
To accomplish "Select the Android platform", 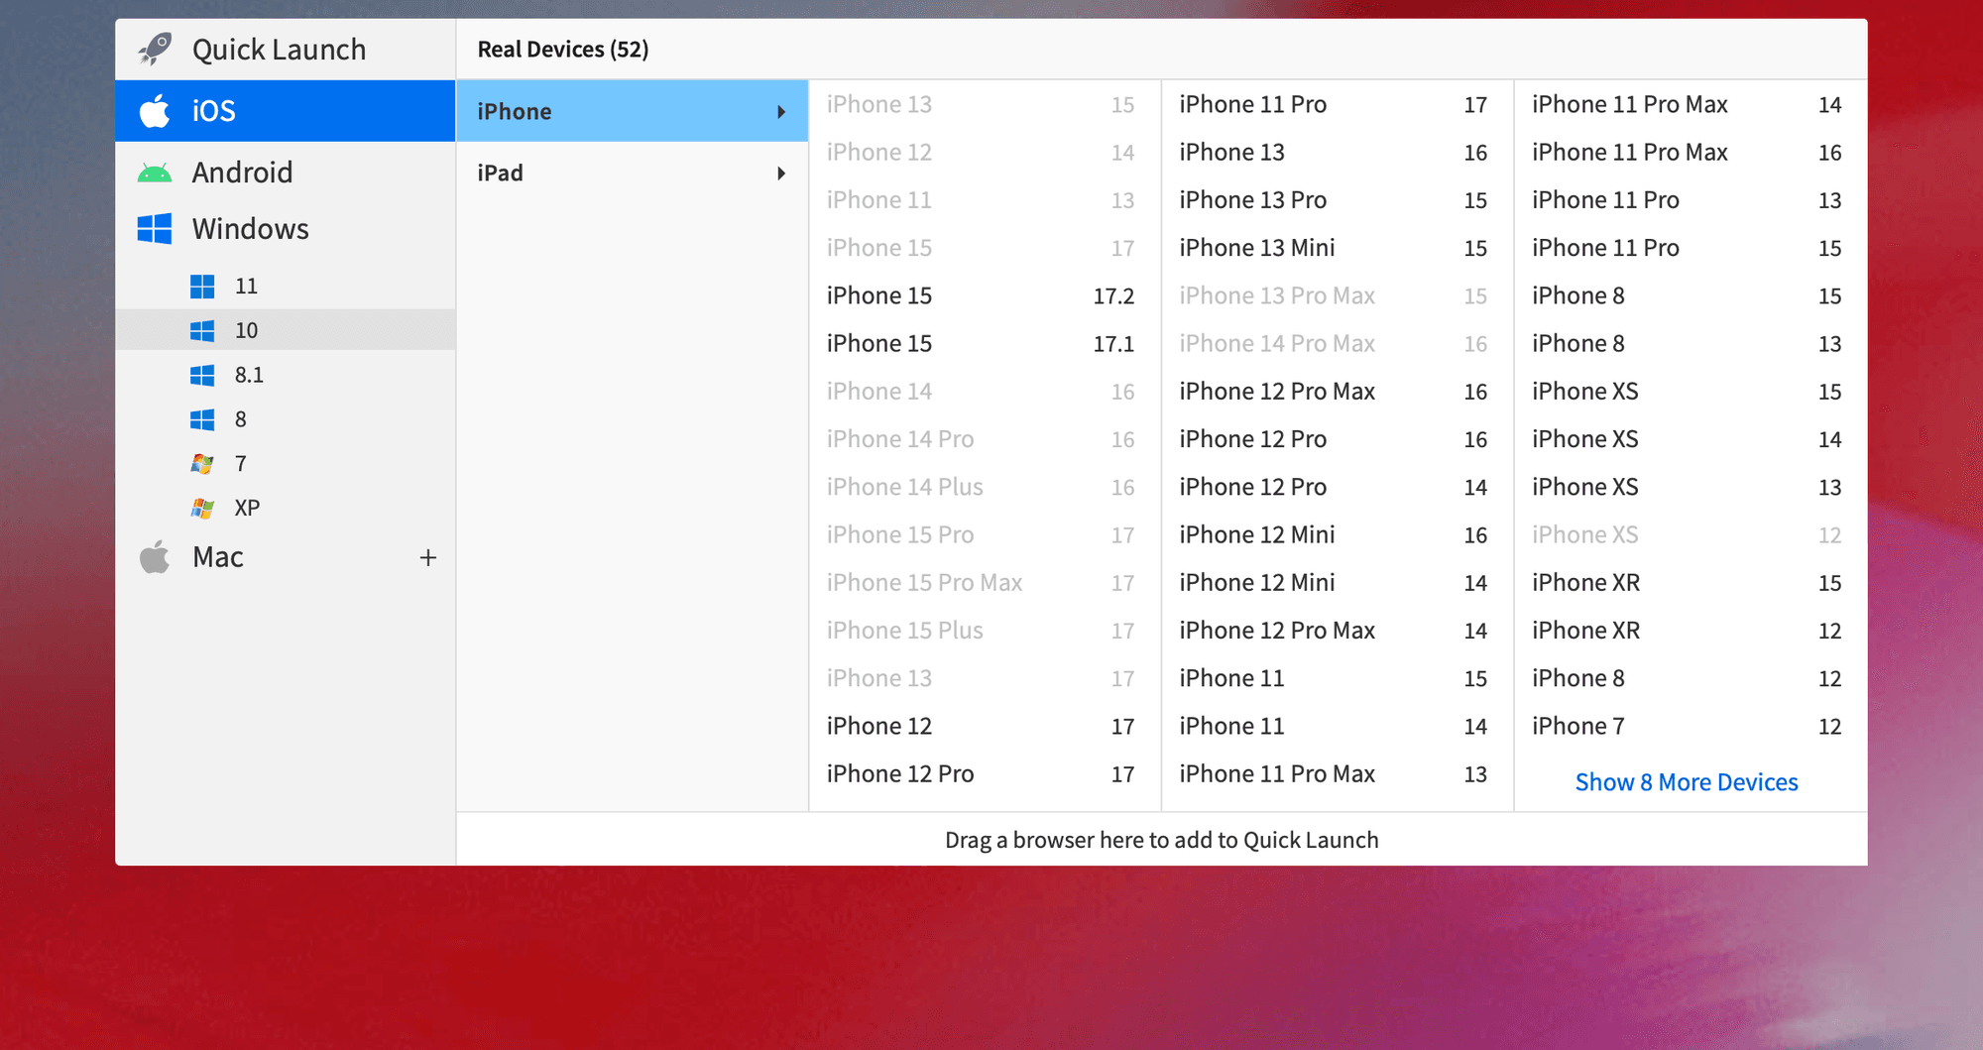I will click(286, 173).
